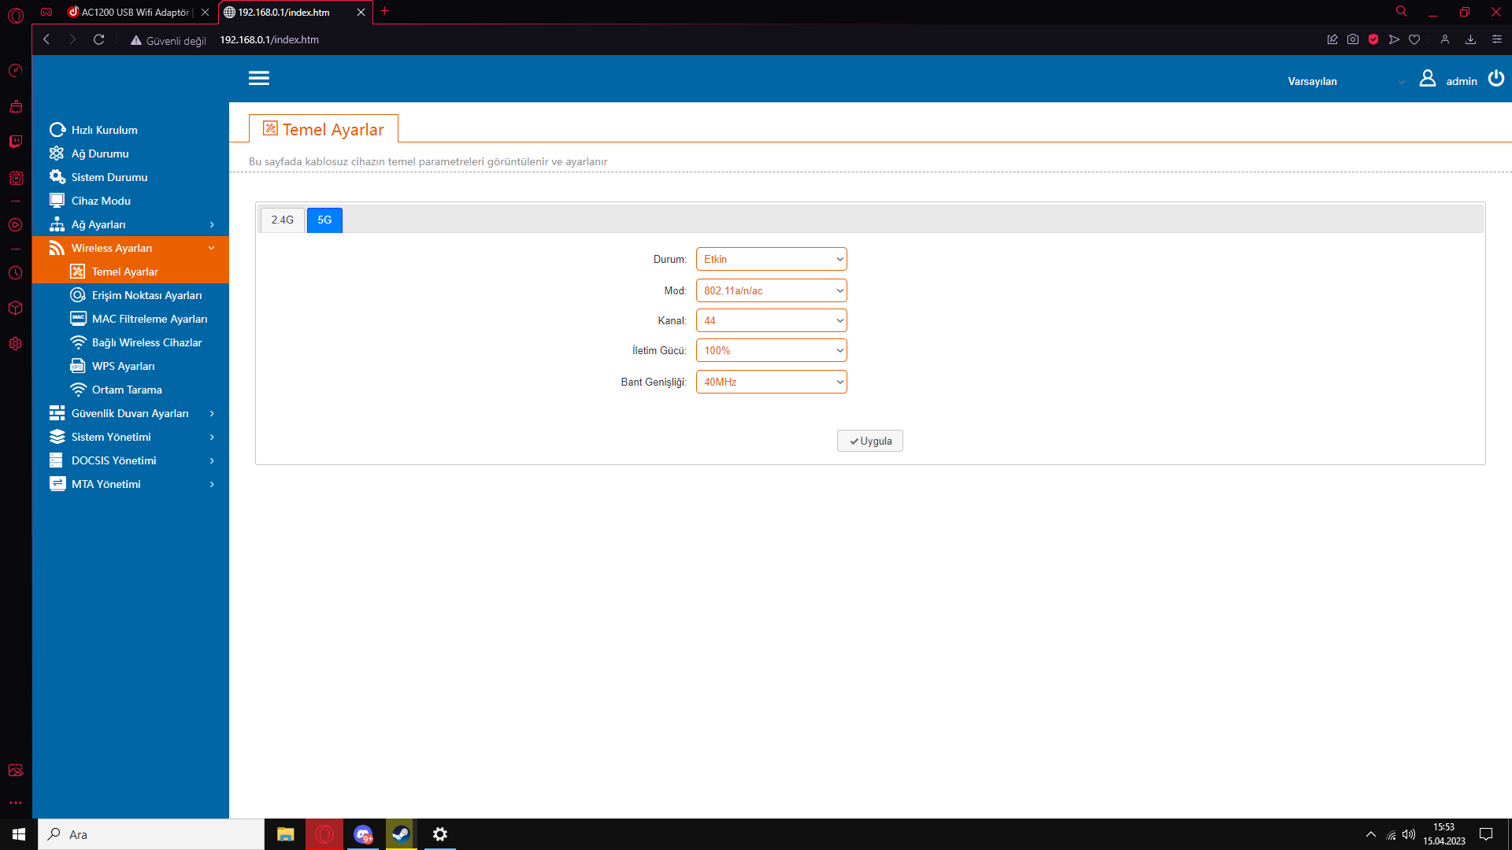Click the Uygula button
The width and height of the screenshot is (1512, 850).
[869, 441]
